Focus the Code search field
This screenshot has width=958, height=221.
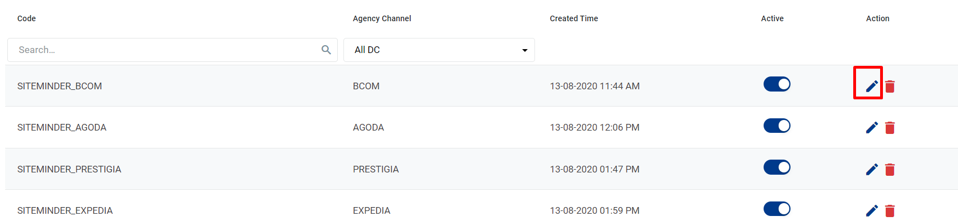(x=173, y=50)
